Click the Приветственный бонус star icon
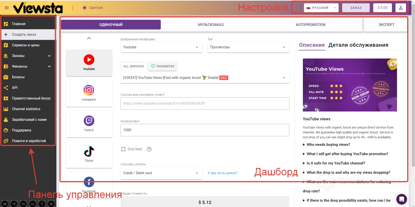 coord(6,98)
